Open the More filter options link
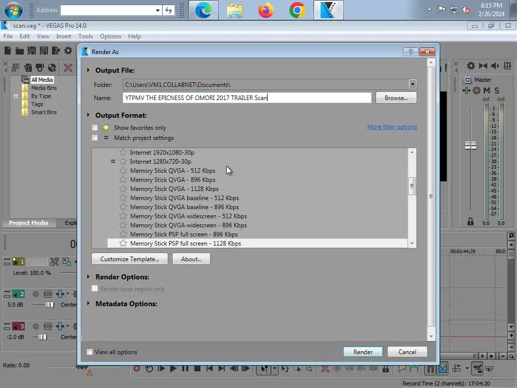The width and height of the screenshot is (517, 388). click(x=392, y=127)
